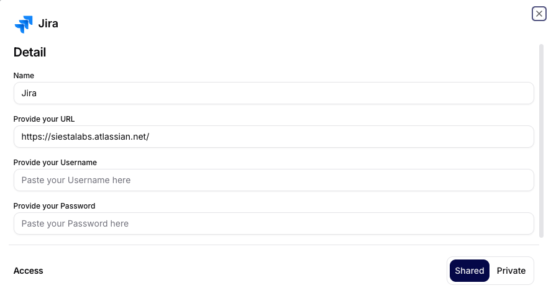Click 'Paste your Password here' placeholder
Screen dimensions: 551x293
[75, 223]
